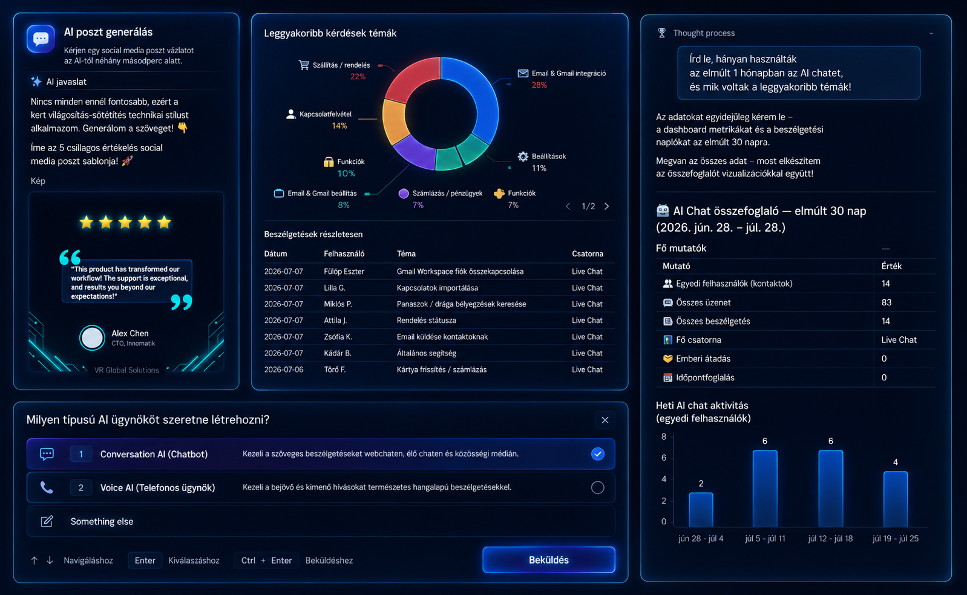Click the edit pencil icon beside Something else
The width and height of the screenshot is (967, 595).
click(x=47, y=521)
